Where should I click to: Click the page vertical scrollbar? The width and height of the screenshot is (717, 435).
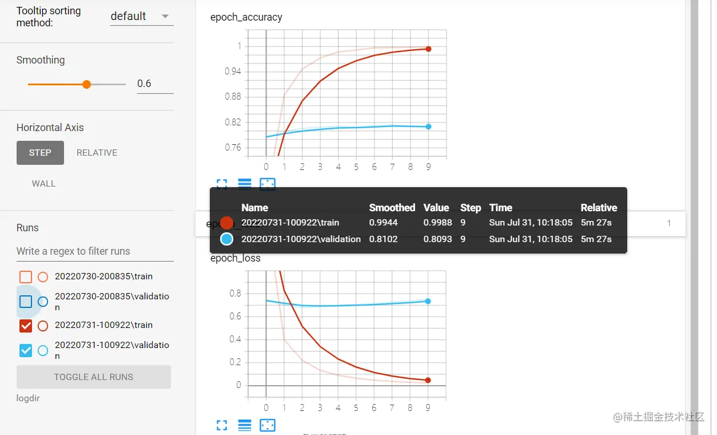(x=695, y=217)
